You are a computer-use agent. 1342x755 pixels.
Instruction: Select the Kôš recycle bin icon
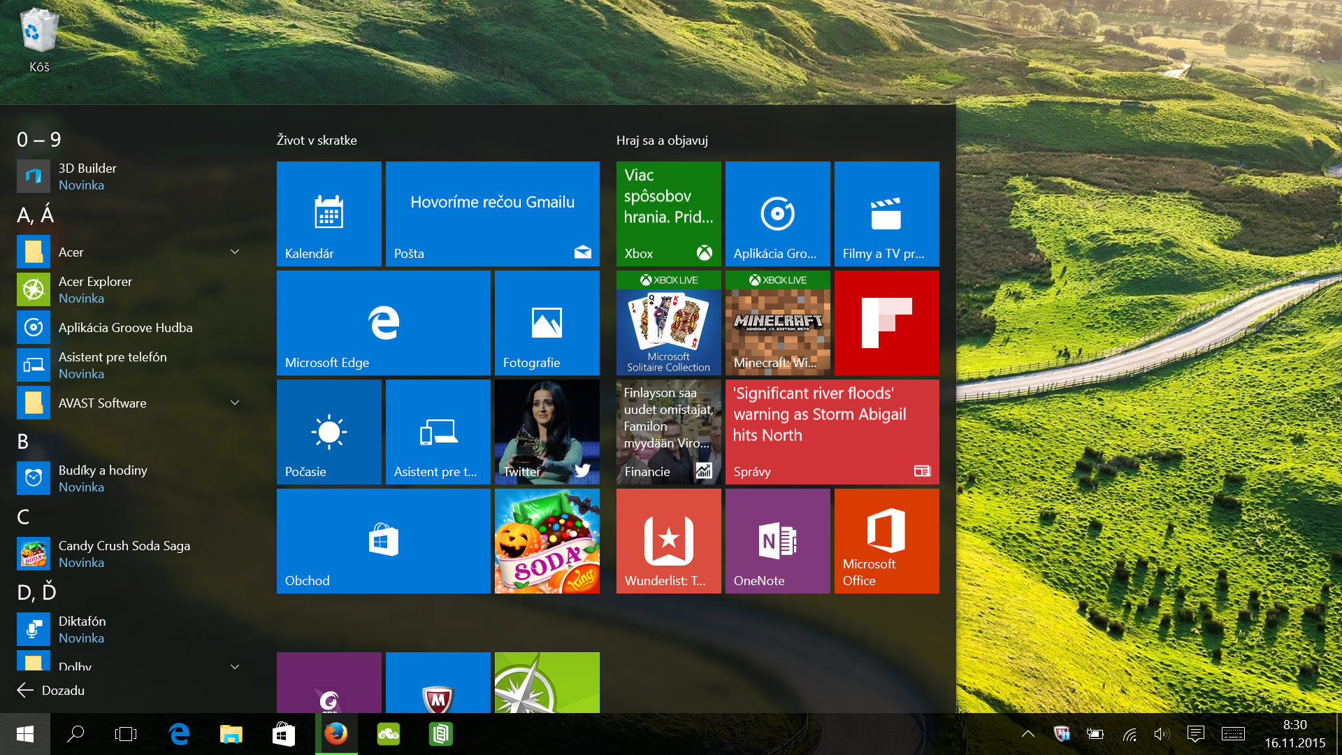coord(39,41)
